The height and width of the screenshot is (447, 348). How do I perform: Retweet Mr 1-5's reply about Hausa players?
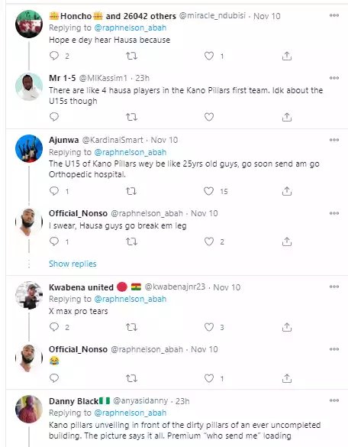(131, 117)
